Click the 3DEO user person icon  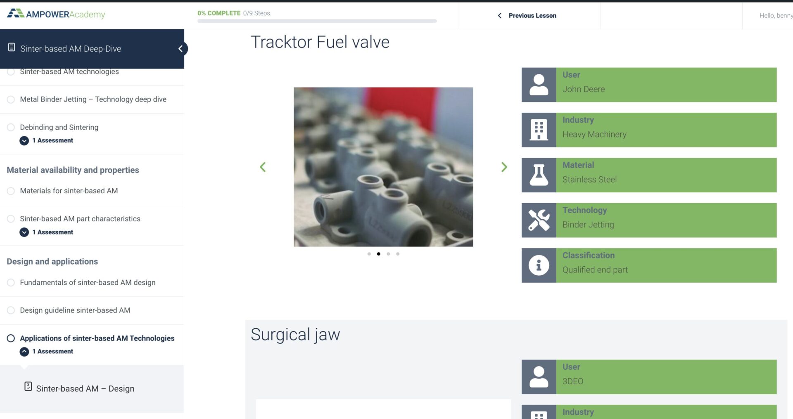point(539,376)
